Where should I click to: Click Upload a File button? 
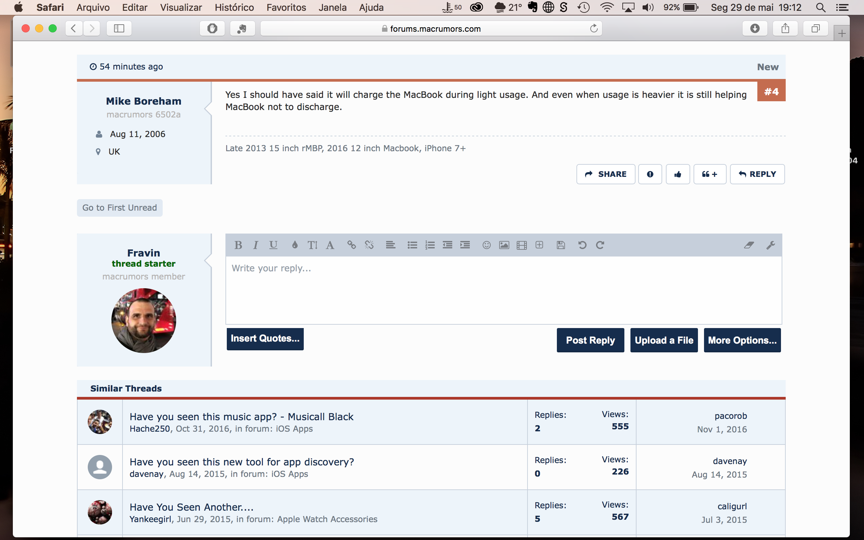coord(664,340)
